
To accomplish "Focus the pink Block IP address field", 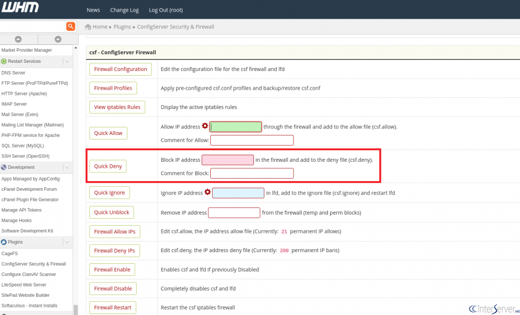I will [228, 160].
